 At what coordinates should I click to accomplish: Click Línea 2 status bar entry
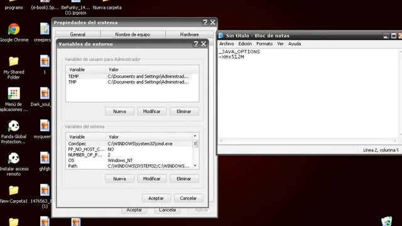pyautogui.click(x=380, y=150)
